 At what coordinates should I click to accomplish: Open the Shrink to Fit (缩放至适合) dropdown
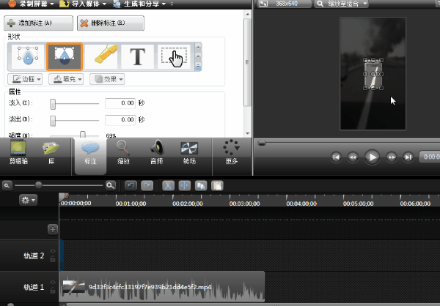coord(341,4)
